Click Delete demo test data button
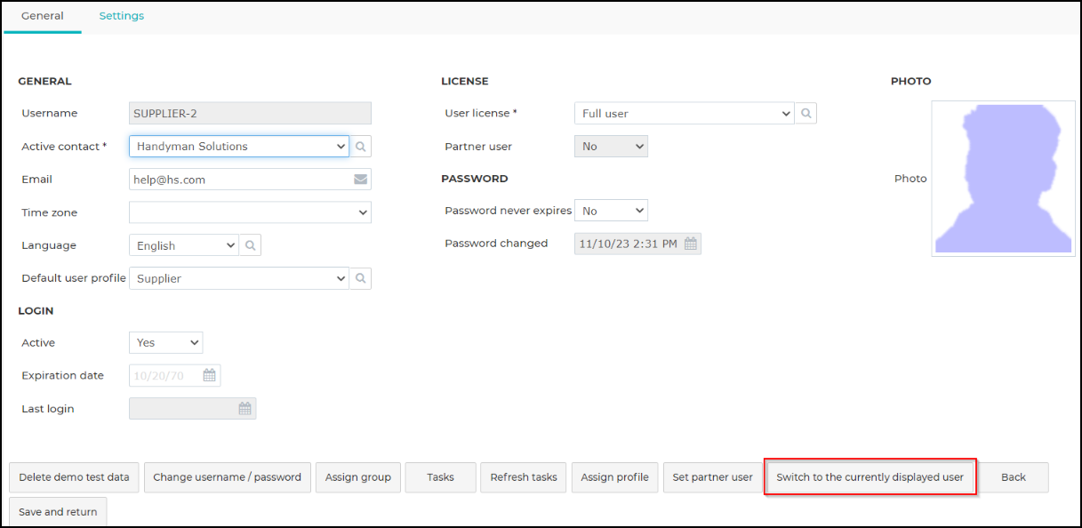 pos(74,477)
